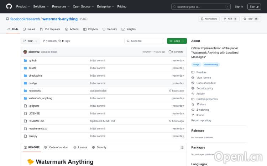
Task: Click pierrefdz's avatar thumbnail
Action: [x=25, y=52]
